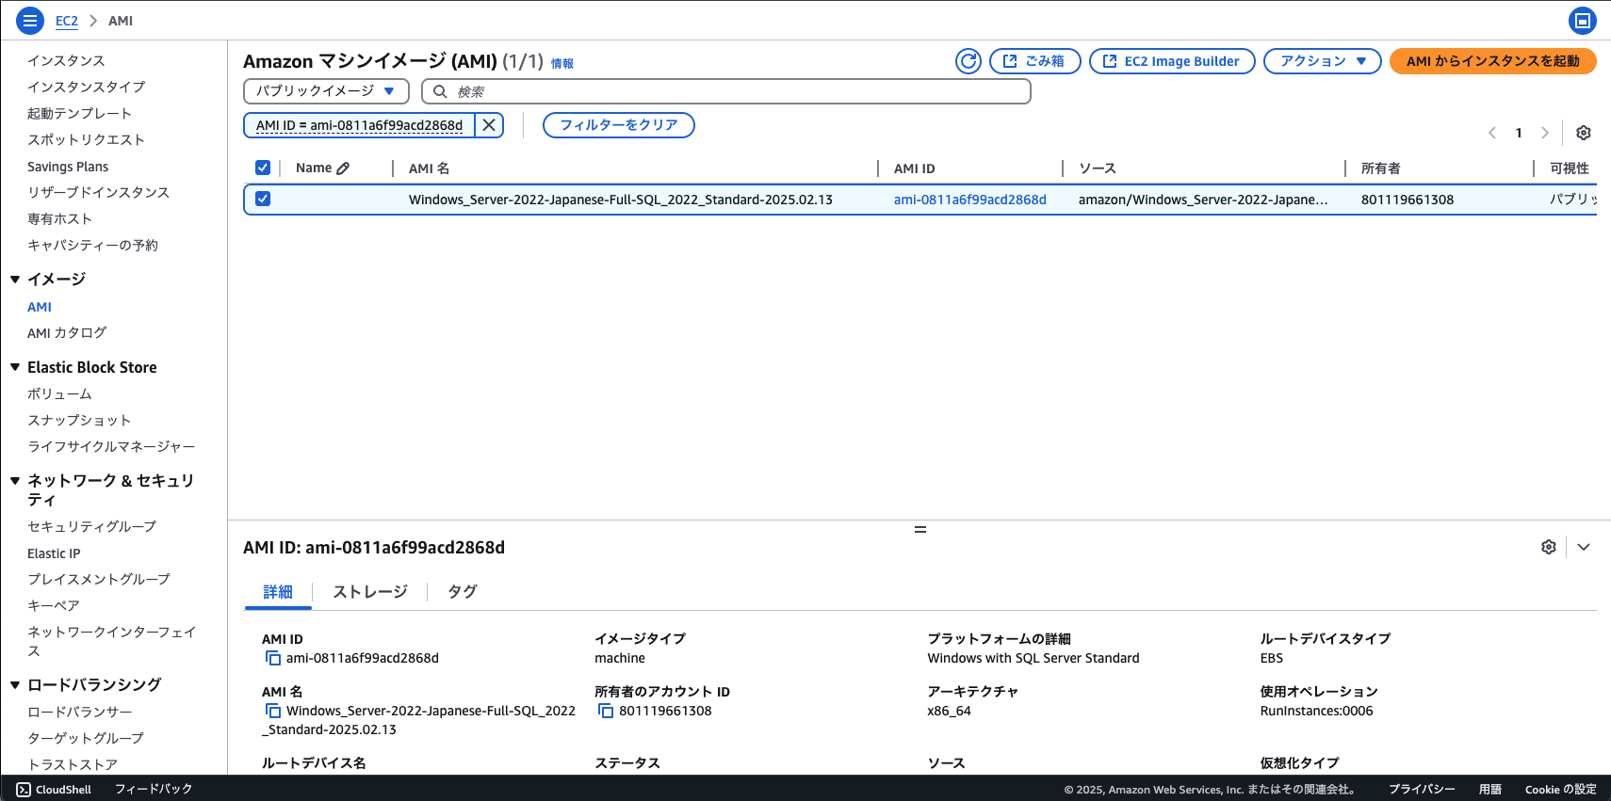The width and height of the screenshot is (1611, 801).
Task: Sort by the AMI 名 column header
Action: (429, 168)
